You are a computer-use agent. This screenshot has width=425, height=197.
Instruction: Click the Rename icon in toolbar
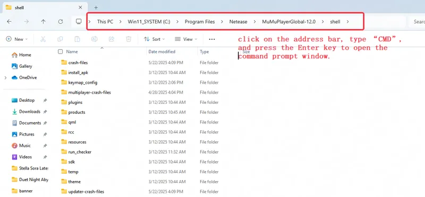95,39
